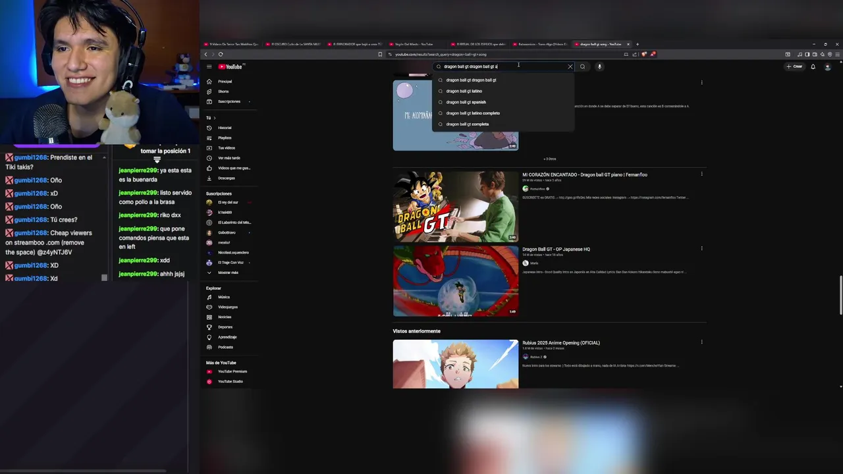The width and height of the screenshot is (843, 474).
Task: Click the YouTube logo
Action: pos(231,66)
